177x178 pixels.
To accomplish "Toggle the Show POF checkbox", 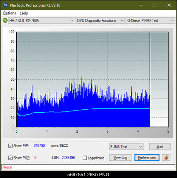I will click(x=11, y=158).
